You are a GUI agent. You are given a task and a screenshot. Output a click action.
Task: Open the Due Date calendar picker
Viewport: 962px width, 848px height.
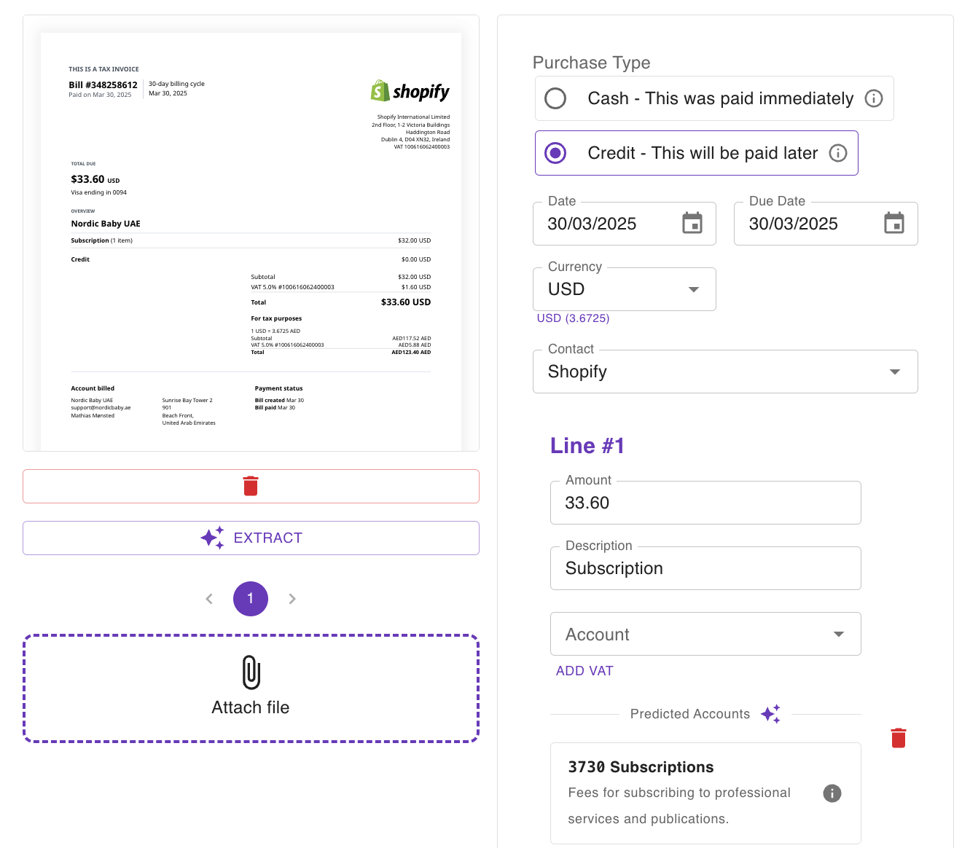pos(893,223)
